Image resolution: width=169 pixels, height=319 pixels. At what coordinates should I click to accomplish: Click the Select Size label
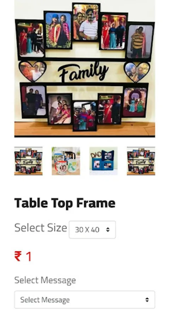coord(41,228)
